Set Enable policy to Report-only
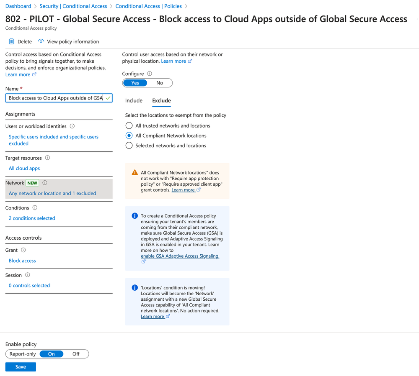The image size is (419, 376). point(23,354)
